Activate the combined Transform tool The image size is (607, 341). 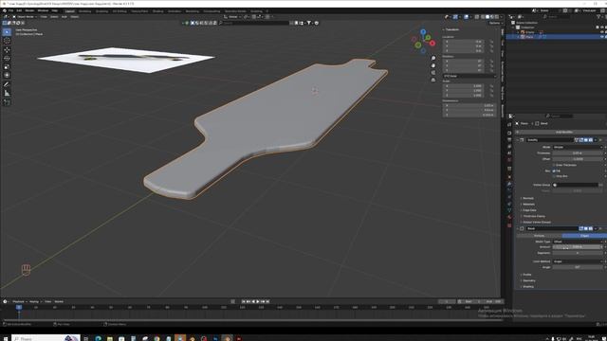[7, 75]
